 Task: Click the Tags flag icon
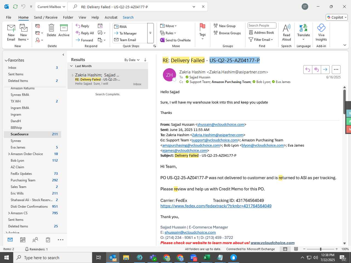[202, 27]
